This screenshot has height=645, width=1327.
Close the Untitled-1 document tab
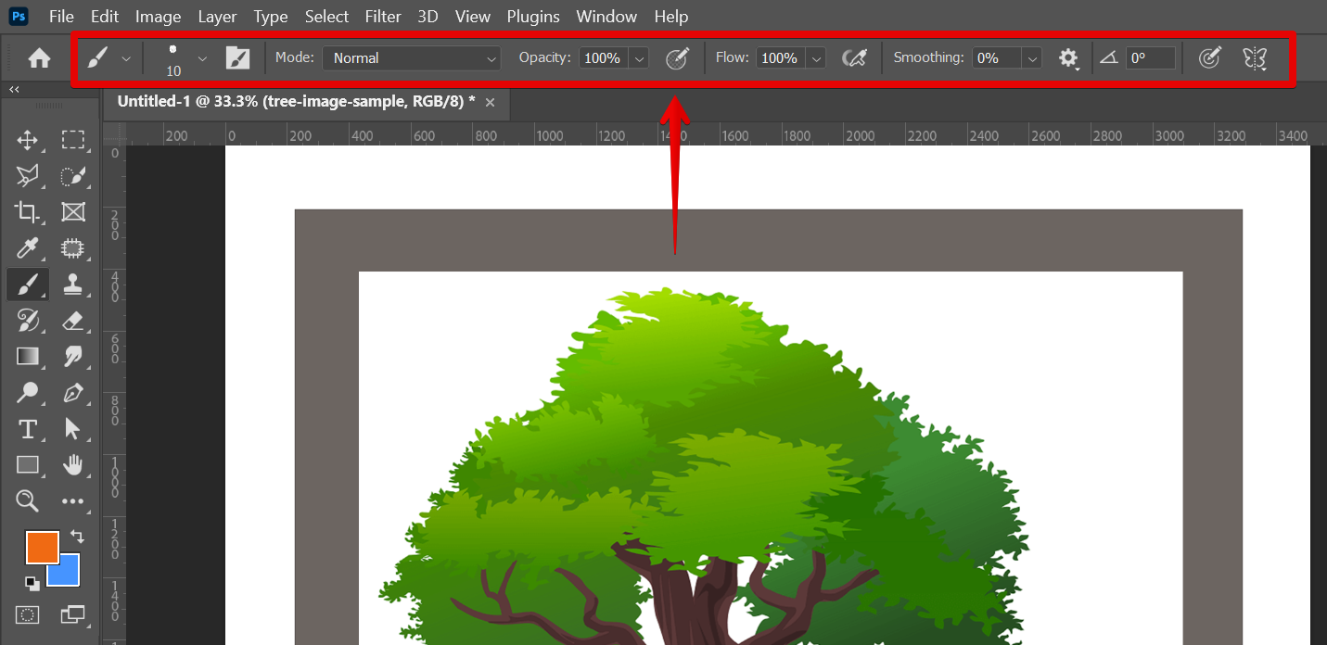pos(491,102)
